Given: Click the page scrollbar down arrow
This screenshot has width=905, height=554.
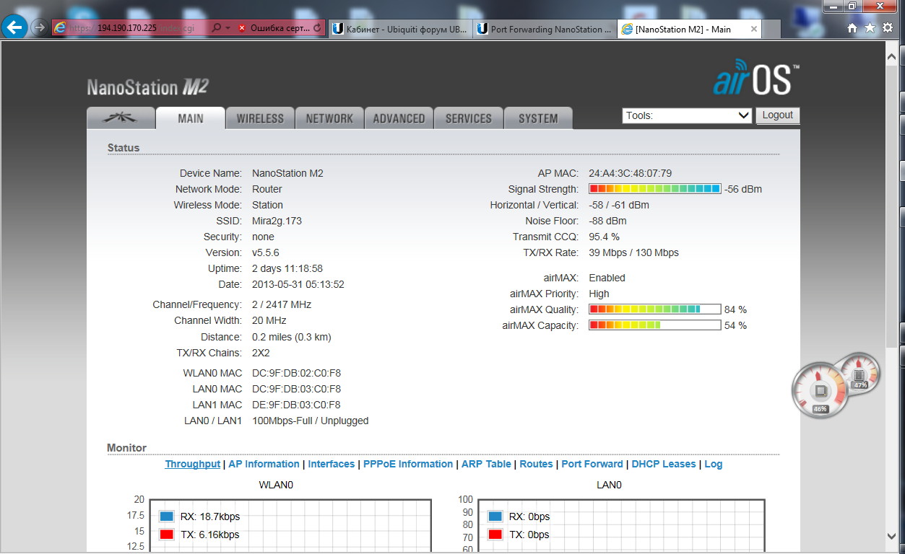Looking at the screenshot, I should click(x=892, y=536).
